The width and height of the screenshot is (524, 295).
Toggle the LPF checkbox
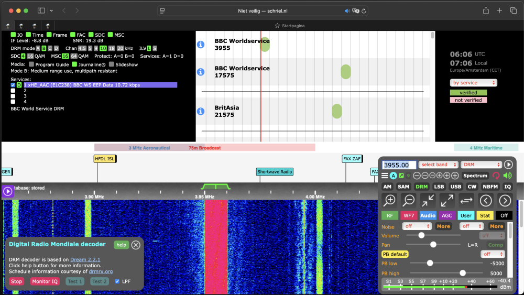(x=117, y=281)
